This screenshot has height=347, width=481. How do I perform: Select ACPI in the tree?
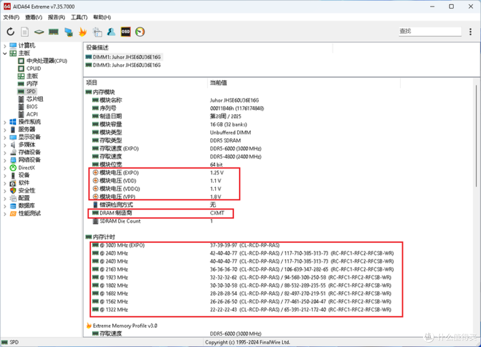coord(28,114)
